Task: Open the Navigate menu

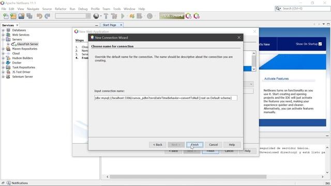Action: pos(33,9)
